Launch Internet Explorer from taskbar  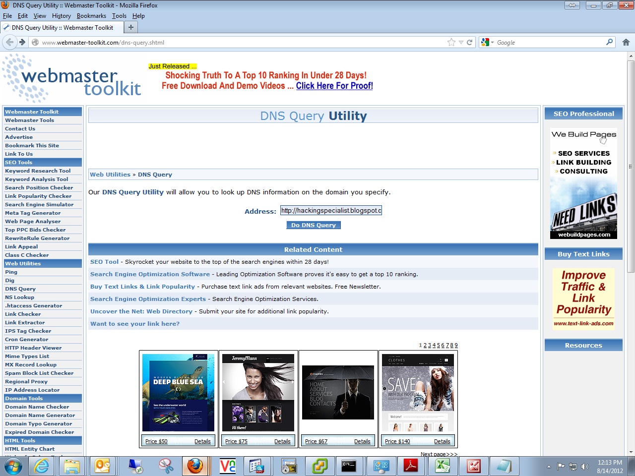[42, 466]
